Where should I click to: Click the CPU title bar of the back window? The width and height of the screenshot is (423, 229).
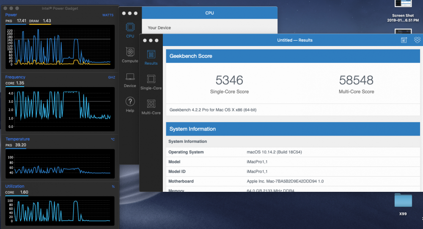pyautogui.click(x=210, y=13)
